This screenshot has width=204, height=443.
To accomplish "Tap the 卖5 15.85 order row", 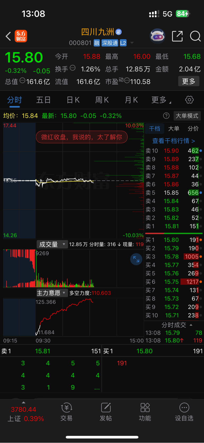I will [174, 193].
